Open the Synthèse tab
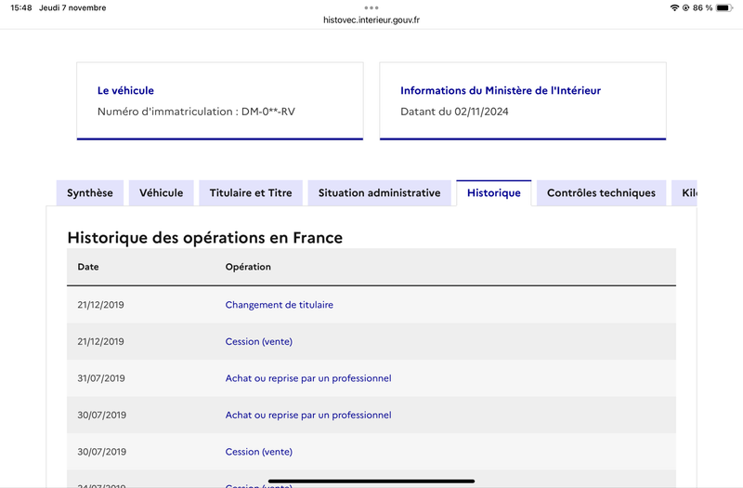 pyautogui.click(x=90, y=193)
